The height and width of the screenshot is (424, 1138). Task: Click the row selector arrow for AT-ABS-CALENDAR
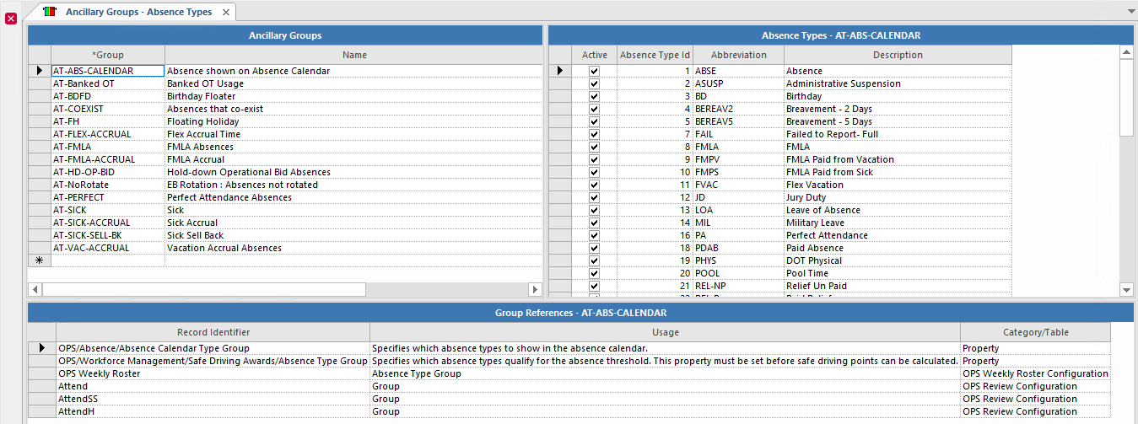click(x=39, y=71)
